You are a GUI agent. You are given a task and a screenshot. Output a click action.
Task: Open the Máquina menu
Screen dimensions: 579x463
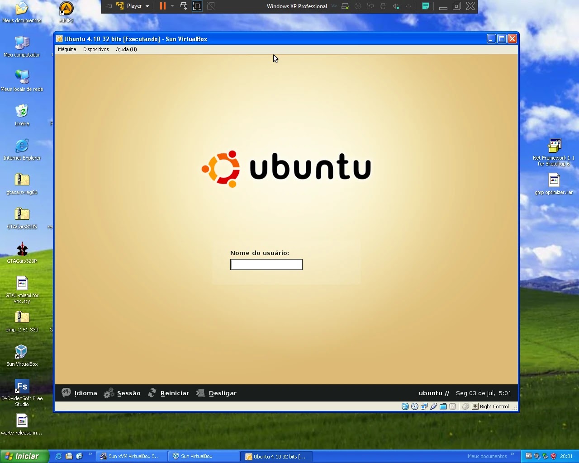(67, 49)
